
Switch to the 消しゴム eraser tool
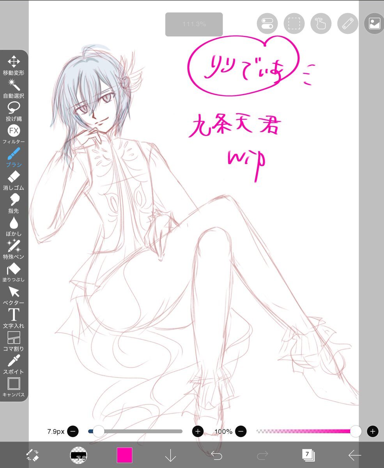(x=14, y=180)
